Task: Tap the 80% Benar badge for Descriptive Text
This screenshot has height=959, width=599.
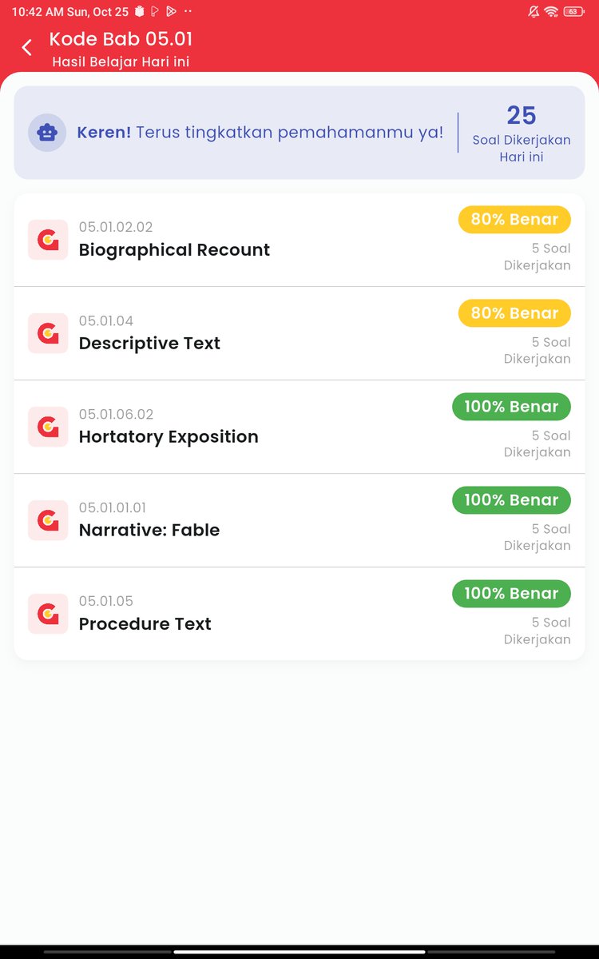Action: pos(514,313)
